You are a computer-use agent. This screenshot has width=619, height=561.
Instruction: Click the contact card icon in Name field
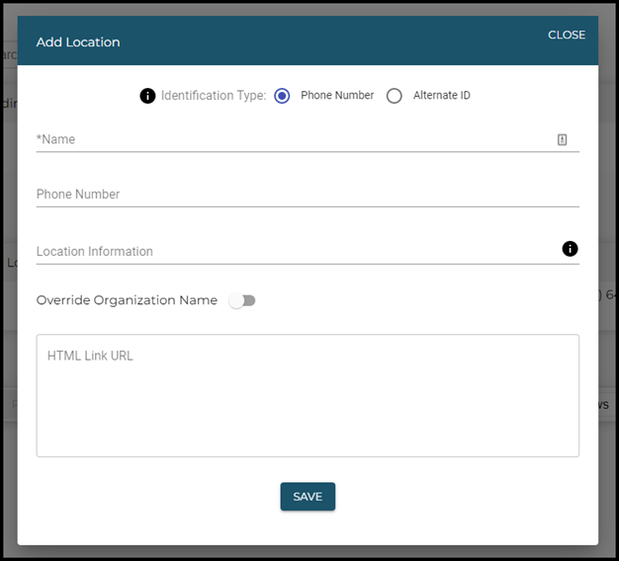pos(562,140)
